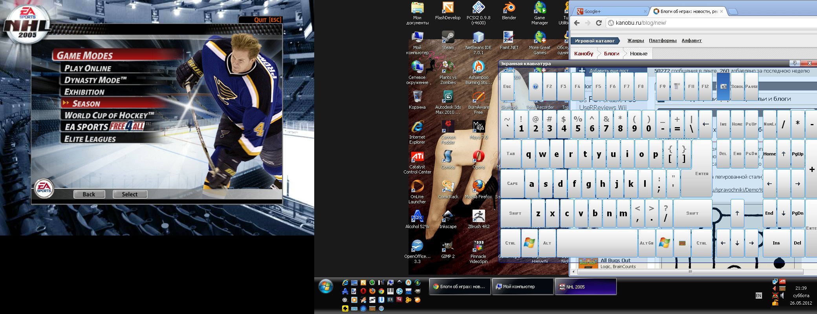Open the Autodesk 3ds Max 2010 shortcut
The height and width of the screenshot is (314, 817).
(x=448, y=103)
